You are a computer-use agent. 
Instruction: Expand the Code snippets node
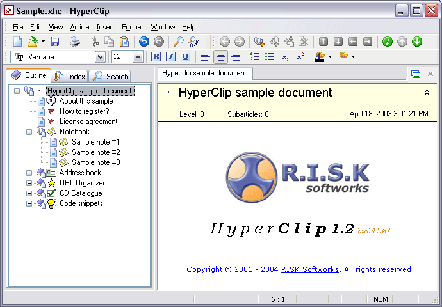click(29, 204)
